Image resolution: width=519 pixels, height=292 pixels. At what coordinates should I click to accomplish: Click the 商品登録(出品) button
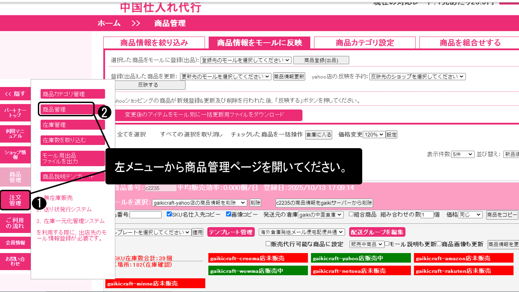[321, 60]
